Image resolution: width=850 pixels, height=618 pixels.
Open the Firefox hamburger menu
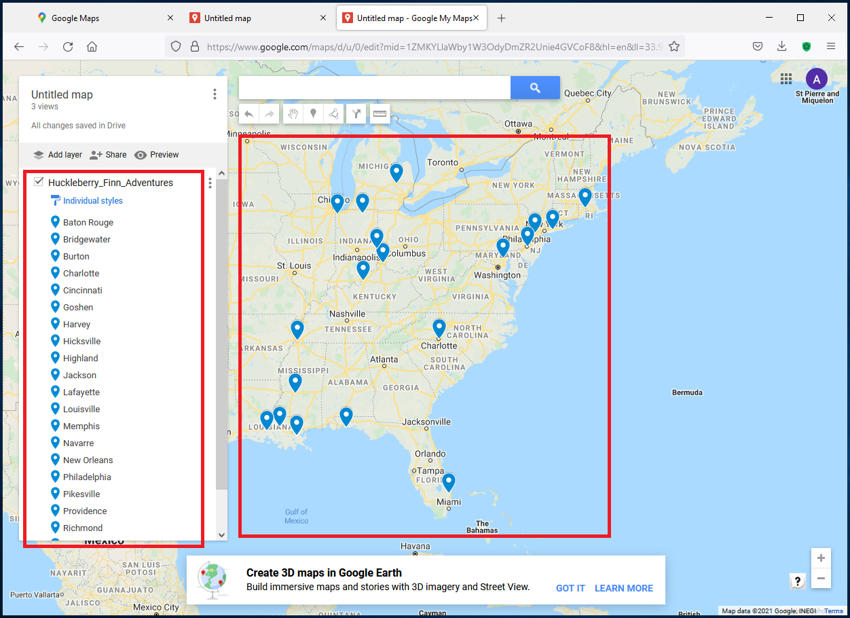pyautogui.click(x=831, y=46)
